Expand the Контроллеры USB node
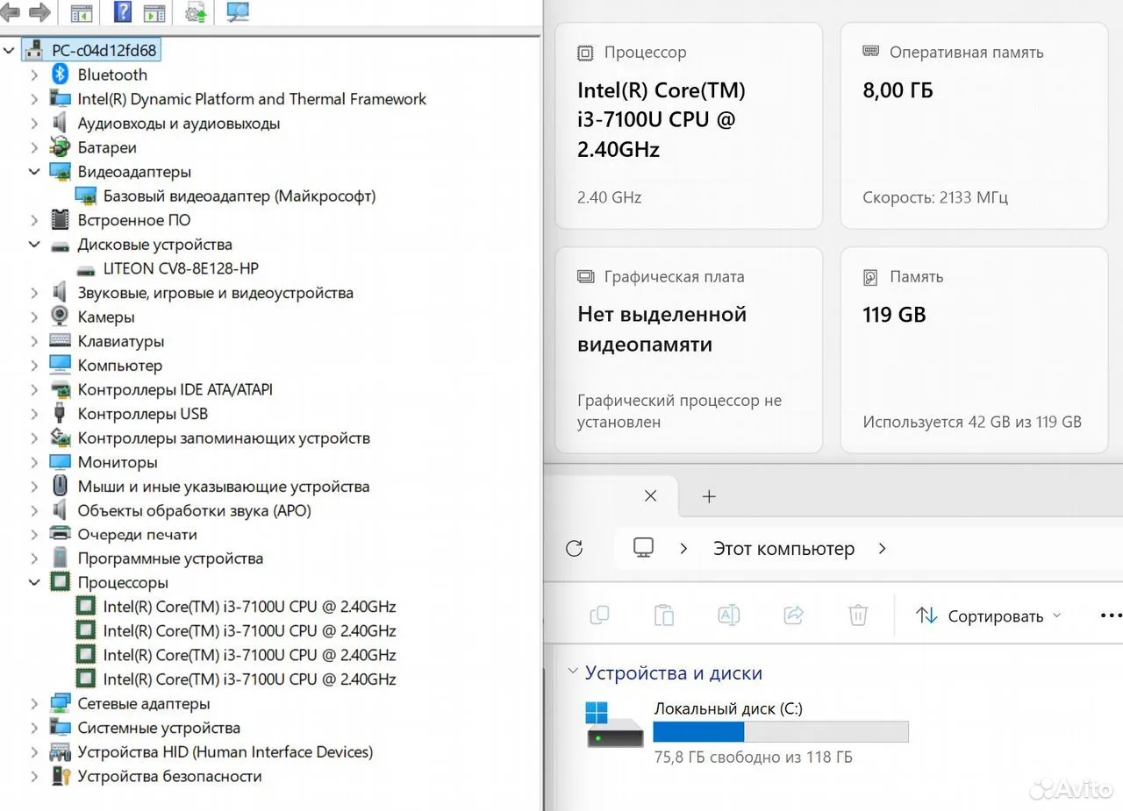The height and width of the screenshot is (811, 1123). (34, 414)
